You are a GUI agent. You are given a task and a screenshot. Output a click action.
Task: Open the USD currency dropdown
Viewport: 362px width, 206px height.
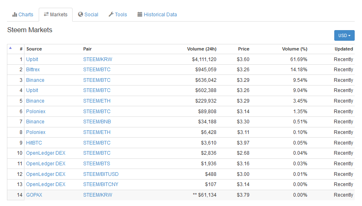coord(344,35)
